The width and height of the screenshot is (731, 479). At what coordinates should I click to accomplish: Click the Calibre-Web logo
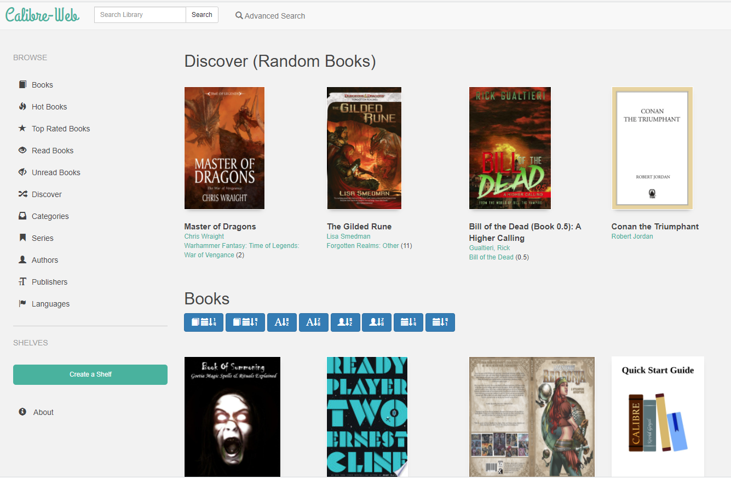click(43, 15)
